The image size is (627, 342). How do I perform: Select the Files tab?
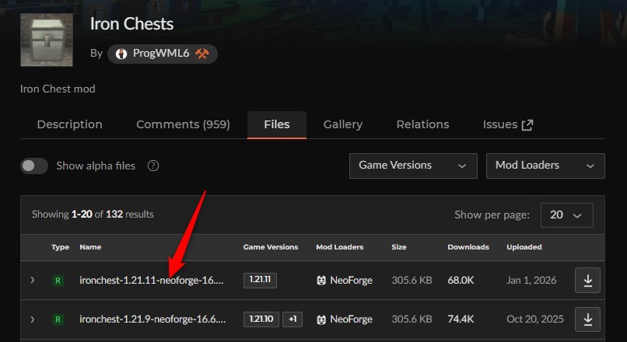click(x=277, y=124)
